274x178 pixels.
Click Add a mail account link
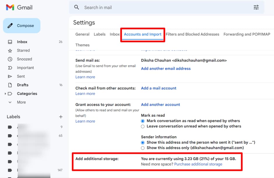159,88
